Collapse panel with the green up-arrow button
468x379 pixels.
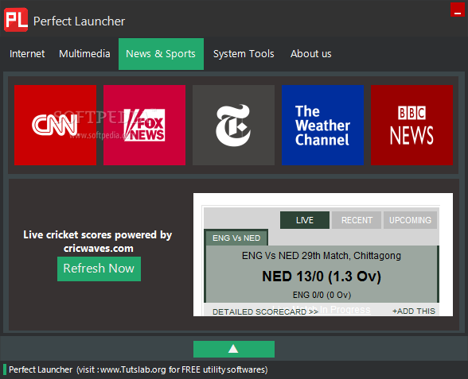(234, 349)
